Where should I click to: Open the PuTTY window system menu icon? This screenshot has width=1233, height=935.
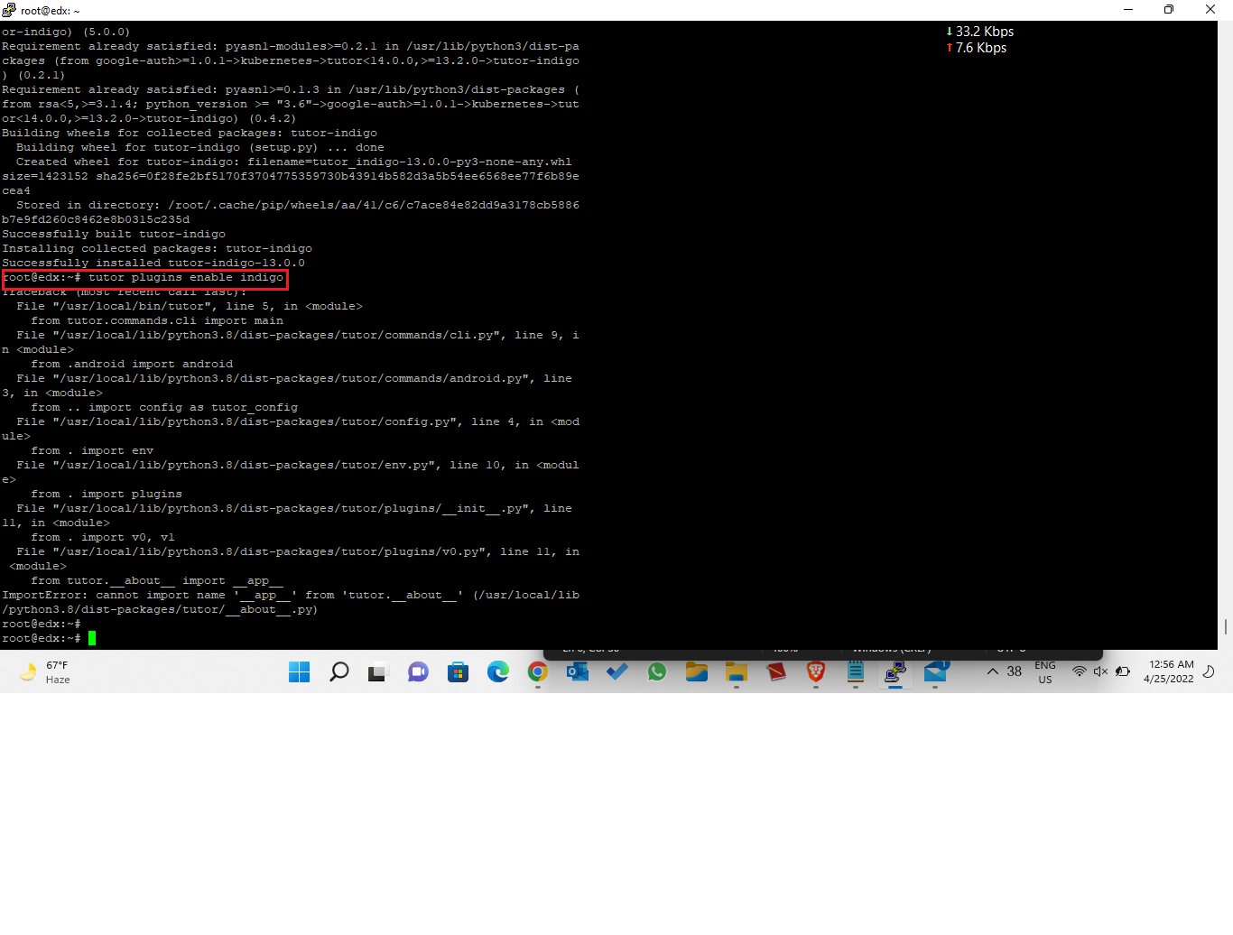[x=9, y=10]
